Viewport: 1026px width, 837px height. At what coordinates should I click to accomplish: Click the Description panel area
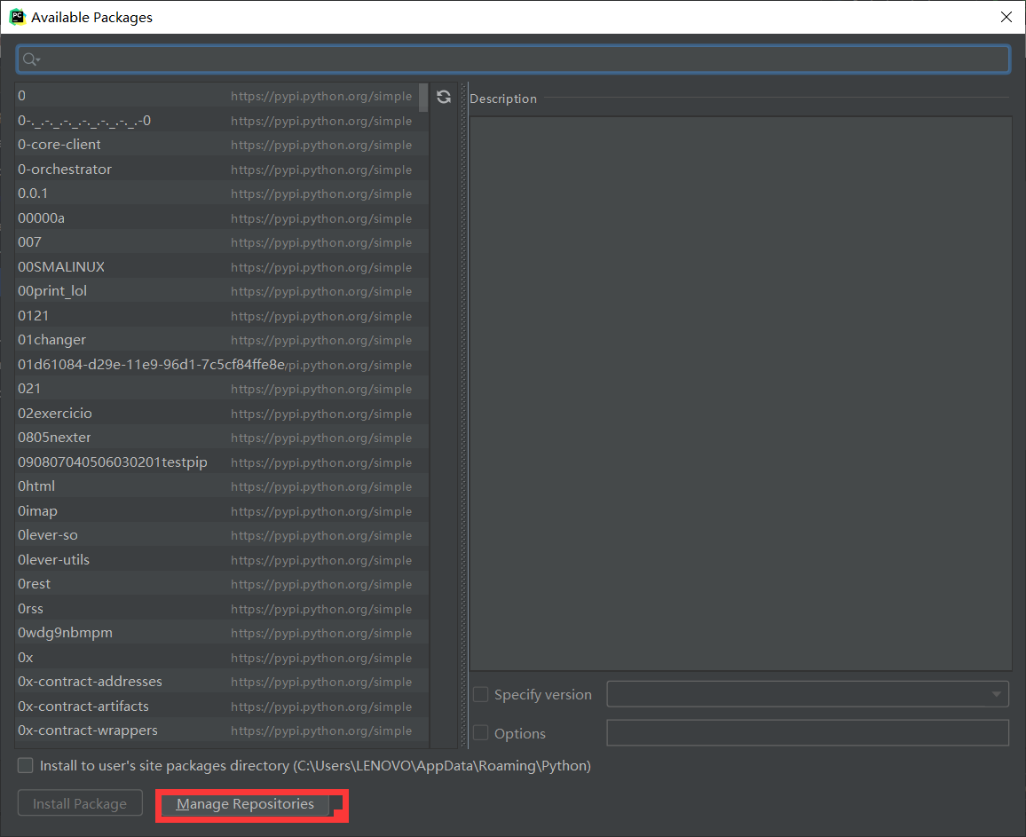(741, 393)
